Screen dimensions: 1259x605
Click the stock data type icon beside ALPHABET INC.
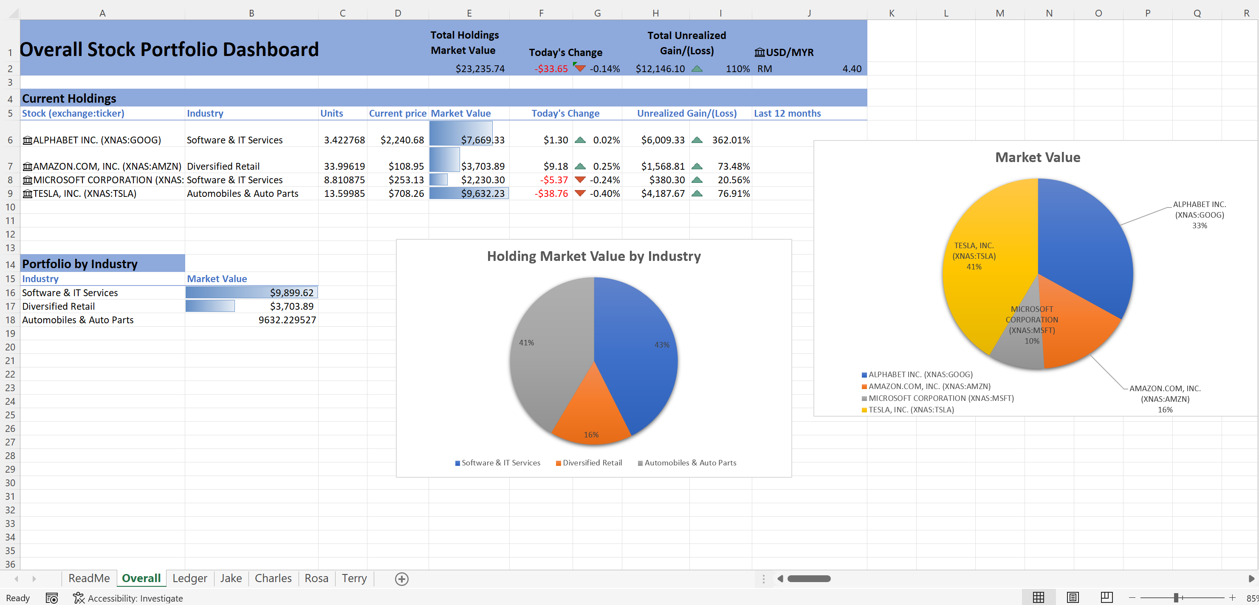tap(27, 140)
